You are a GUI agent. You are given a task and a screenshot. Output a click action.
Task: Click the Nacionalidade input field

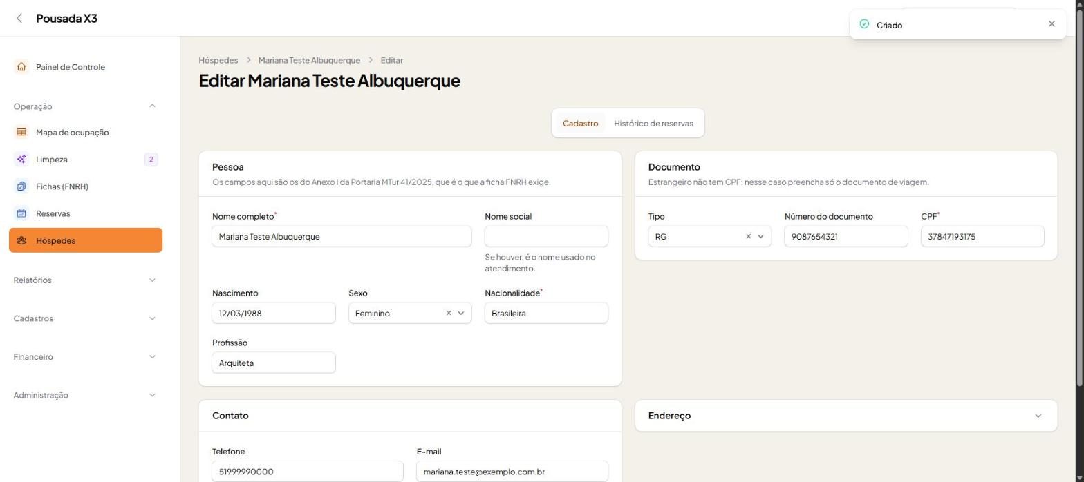(546, 314)
